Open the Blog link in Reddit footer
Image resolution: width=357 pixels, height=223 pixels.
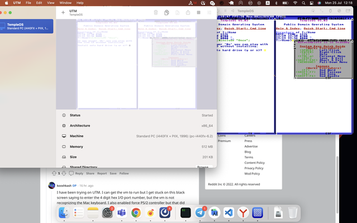248,152
